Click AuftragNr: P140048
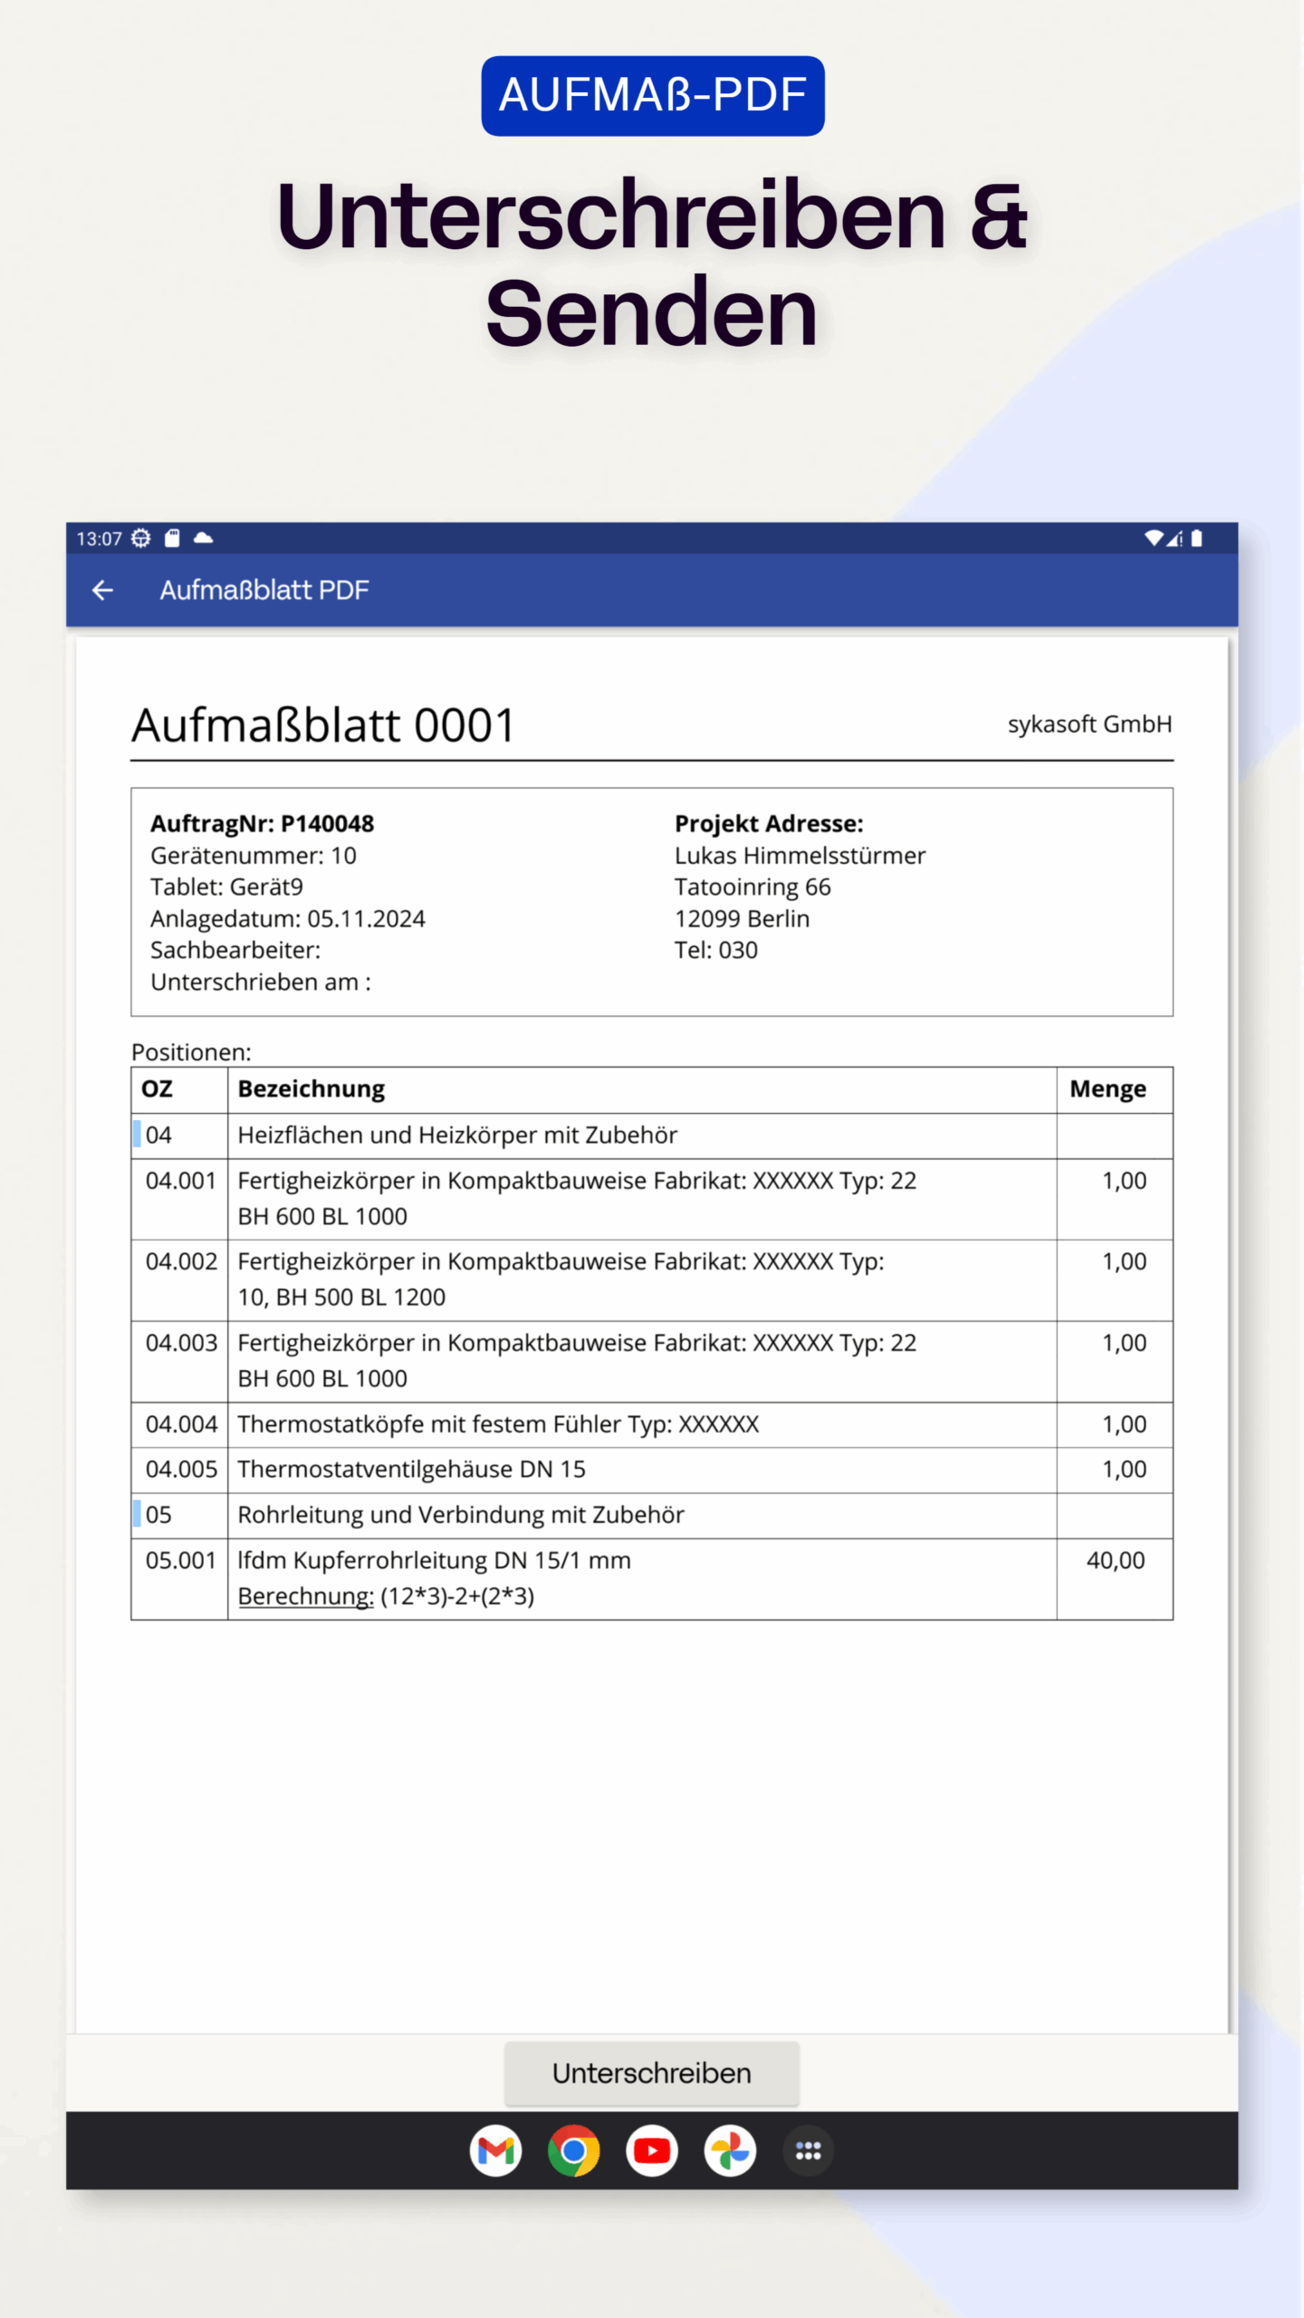Viewport: 1304px width, 2318px height. (262, 824)
